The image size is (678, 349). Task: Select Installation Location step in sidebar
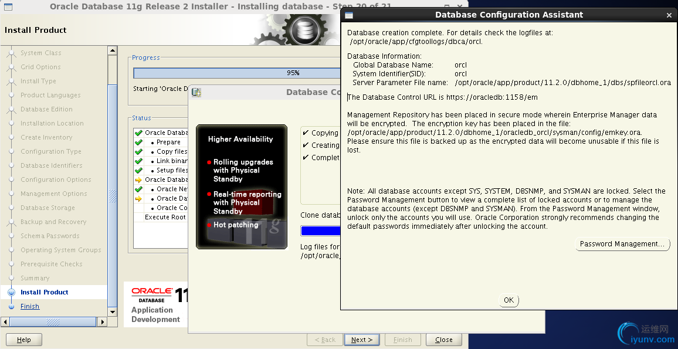[x=52, y=123]
